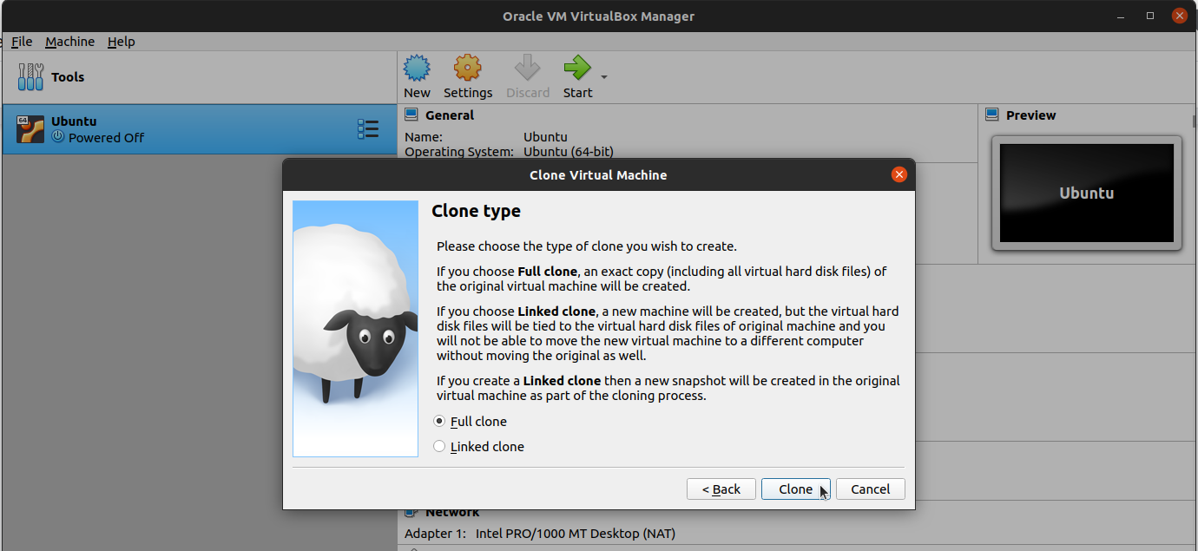The height and width of the screenshot is (551, 1198).
Task: Click the Network section header
Action: click(x=452, y=513)
